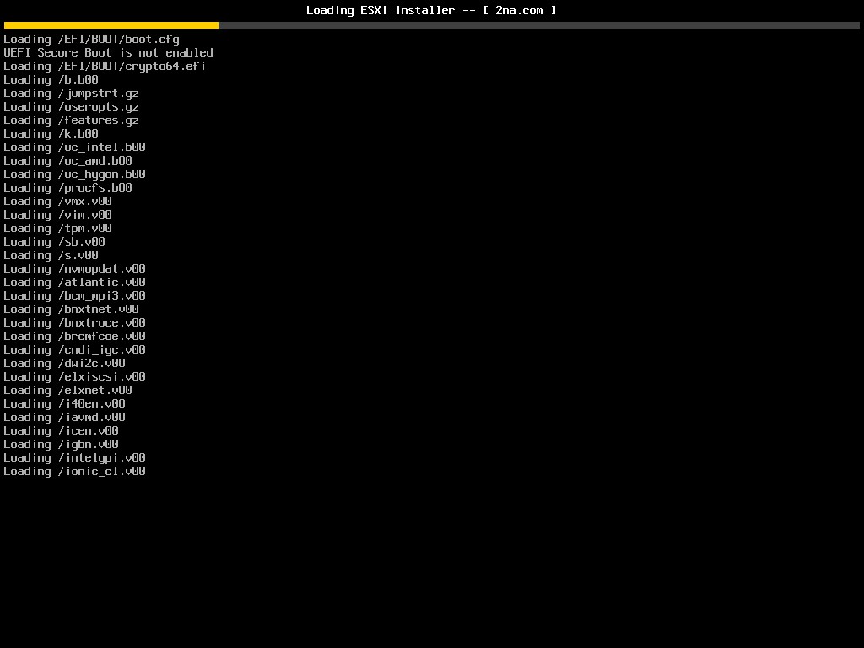This screenshot has width=864, height=648.
Task: Click the line 'Loading /dwi2c.v00'
Action: pyautogui.click(x=64, y=363)
